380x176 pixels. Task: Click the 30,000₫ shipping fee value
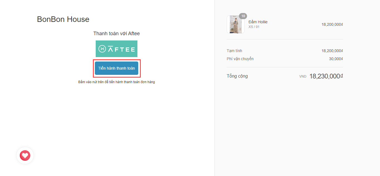click(336, 59)
